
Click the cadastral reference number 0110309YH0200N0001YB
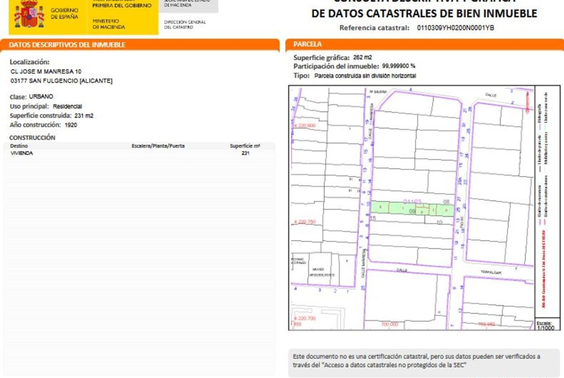pyautogui.click(x=455, y=28)
